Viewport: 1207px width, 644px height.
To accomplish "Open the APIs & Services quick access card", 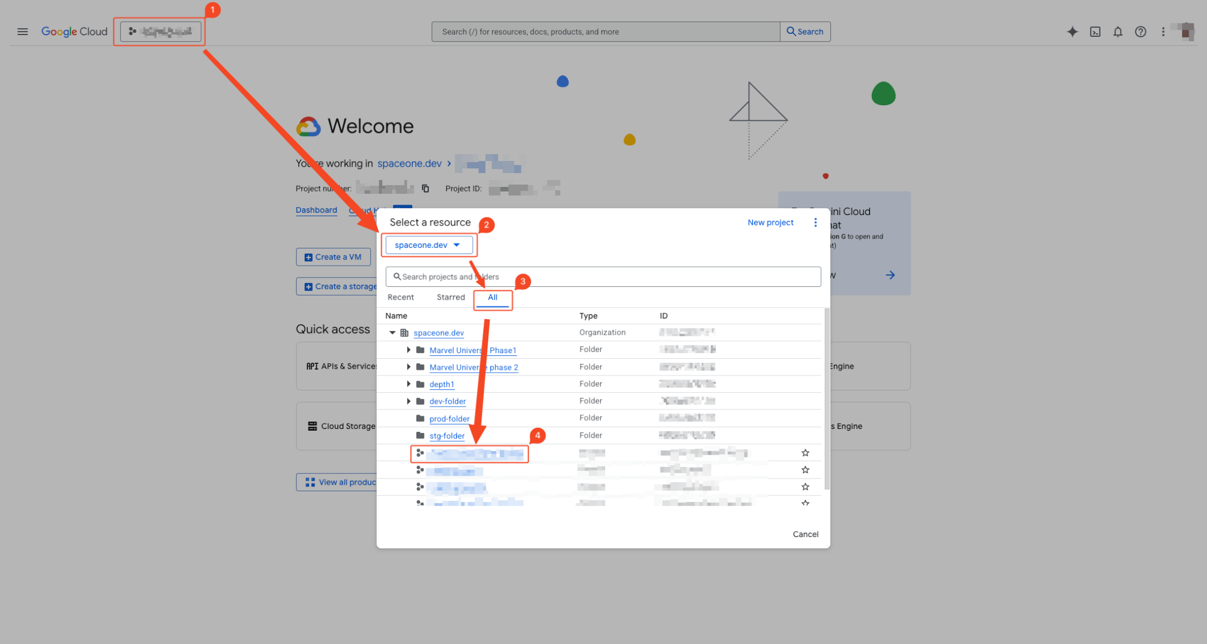I will tap(337, 366).
